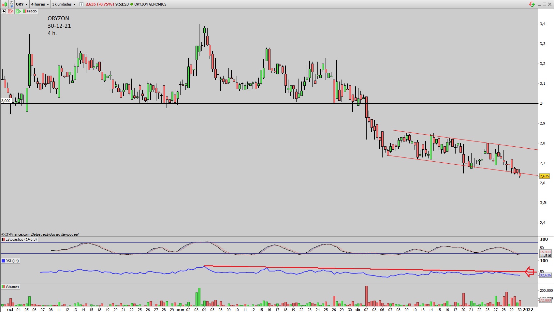Open the Volumen indicator label
This screenshot has height=312, width=554.
coord(10,287)
